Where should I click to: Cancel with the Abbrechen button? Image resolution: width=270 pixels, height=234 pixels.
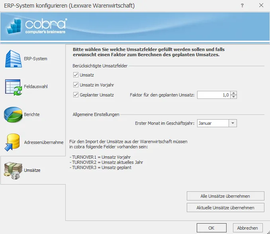pyautogui.click(x=248, y=228)
